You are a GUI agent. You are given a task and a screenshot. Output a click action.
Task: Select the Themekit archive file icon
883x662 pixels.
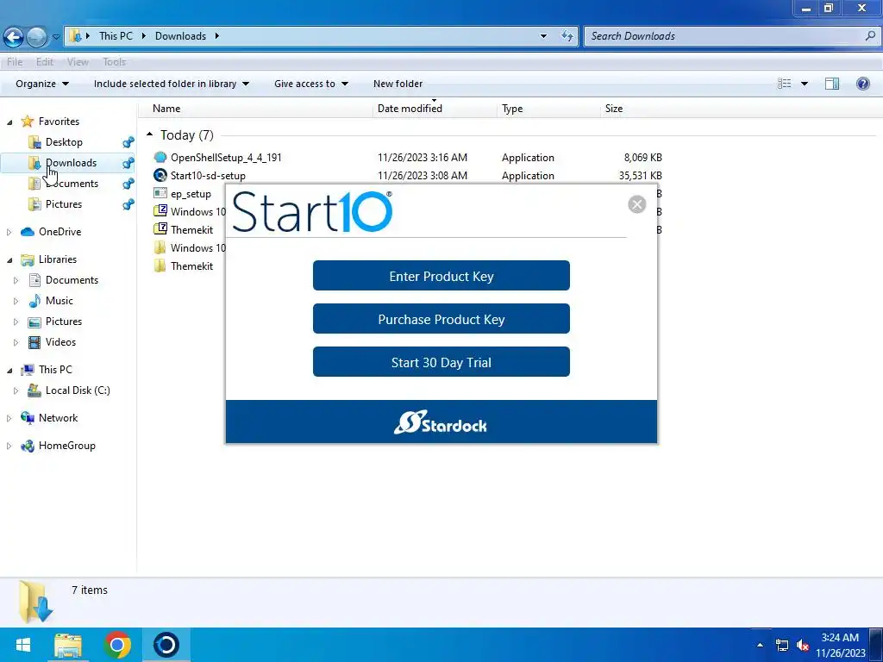[160, 229]
